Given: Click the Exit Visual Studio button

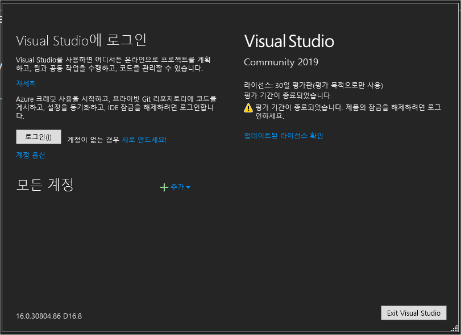Looking at the screenshot, I should click(414, 313).
